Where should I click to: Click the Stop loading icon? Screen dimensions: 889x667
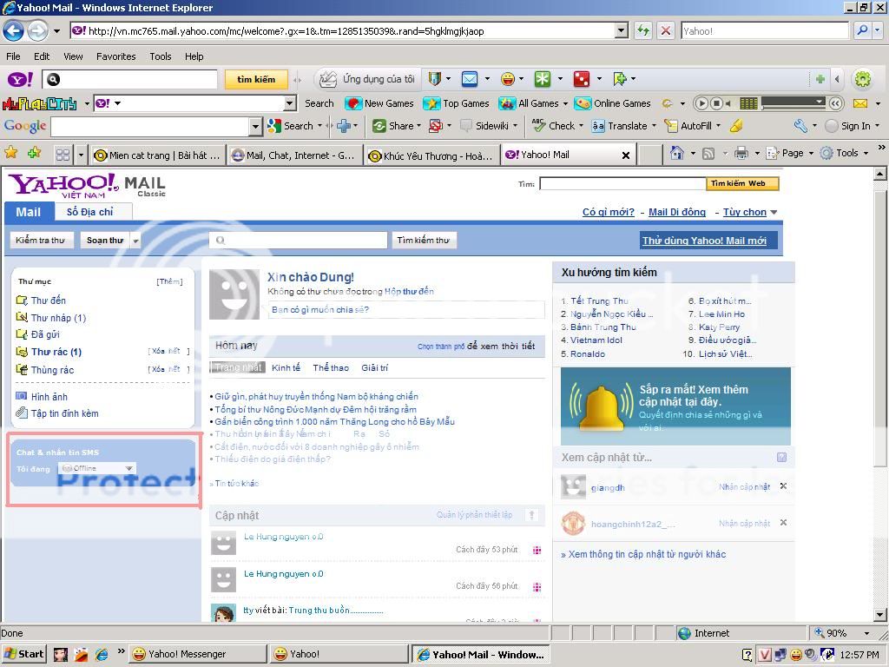click(666, 30)
